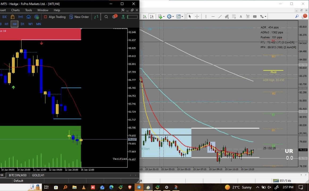Open the periods clock icon

pos(169,16)
